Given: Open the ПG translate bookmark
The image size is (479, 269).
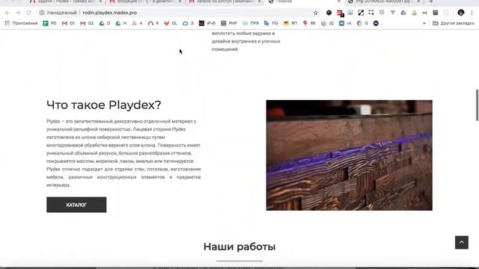Looking at the screenshot, I should coord(271,23).
